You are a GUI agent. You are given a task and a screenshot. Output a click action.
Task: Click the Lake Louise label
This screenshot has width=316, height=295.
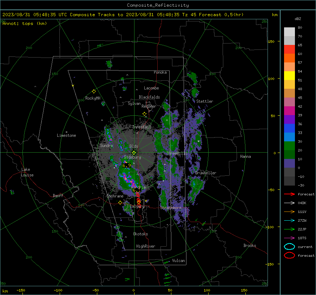tap(27, 172)
